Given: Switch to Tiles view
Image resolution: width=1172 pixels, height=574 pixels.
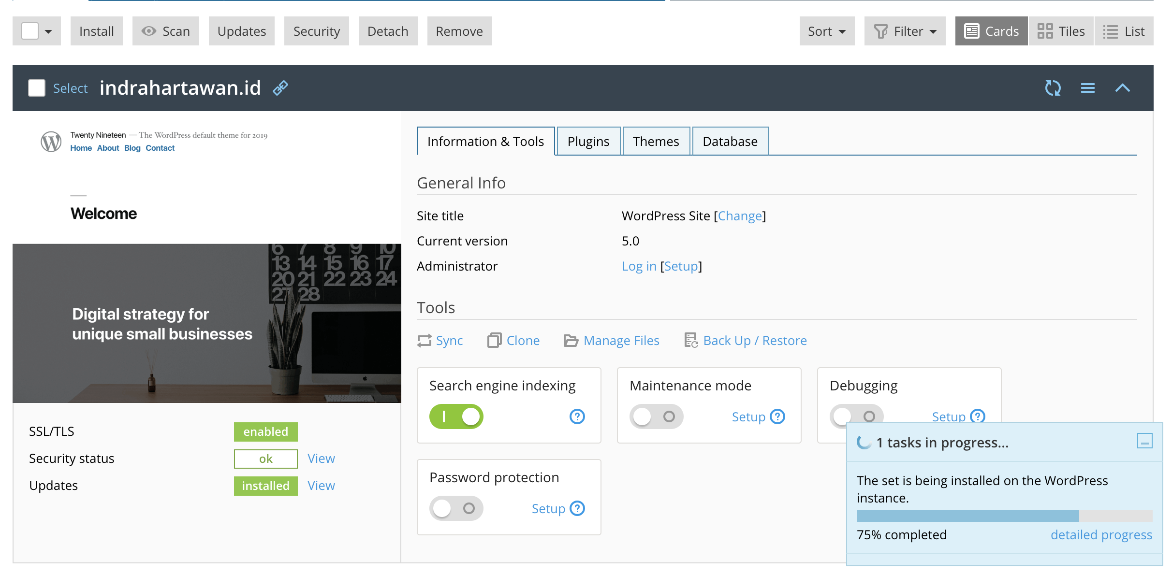Looking at the screenshot, I should [1061, 31].
